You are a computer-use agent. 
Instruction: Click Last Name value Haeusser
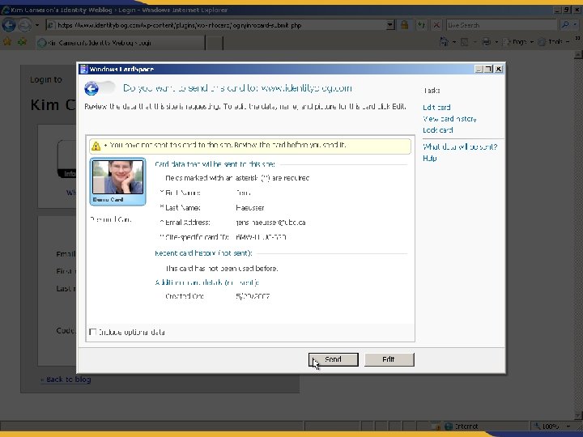click(x=250, y=208)
